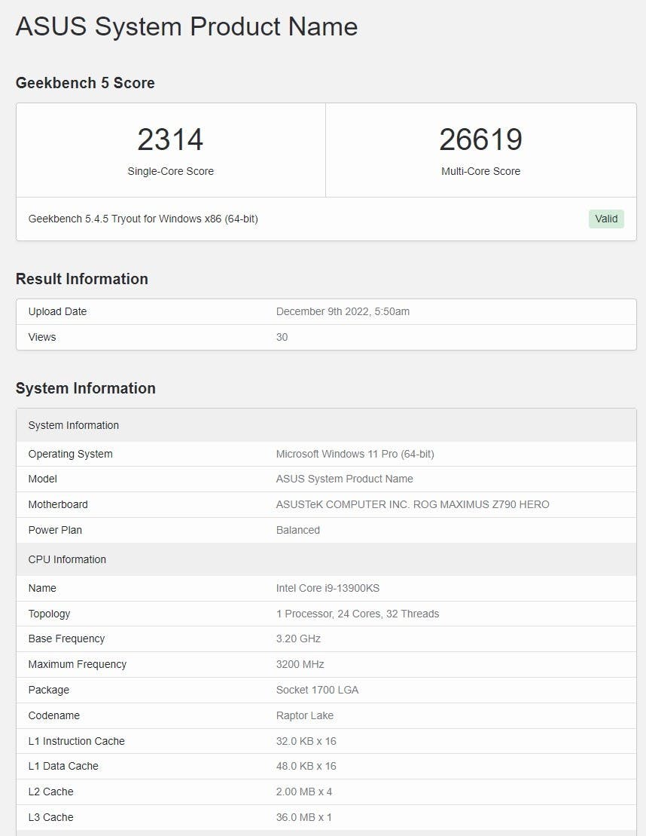Click the Multi-Core Score label
This screenshot has width=646, height=836.
[x=480, y=171]
